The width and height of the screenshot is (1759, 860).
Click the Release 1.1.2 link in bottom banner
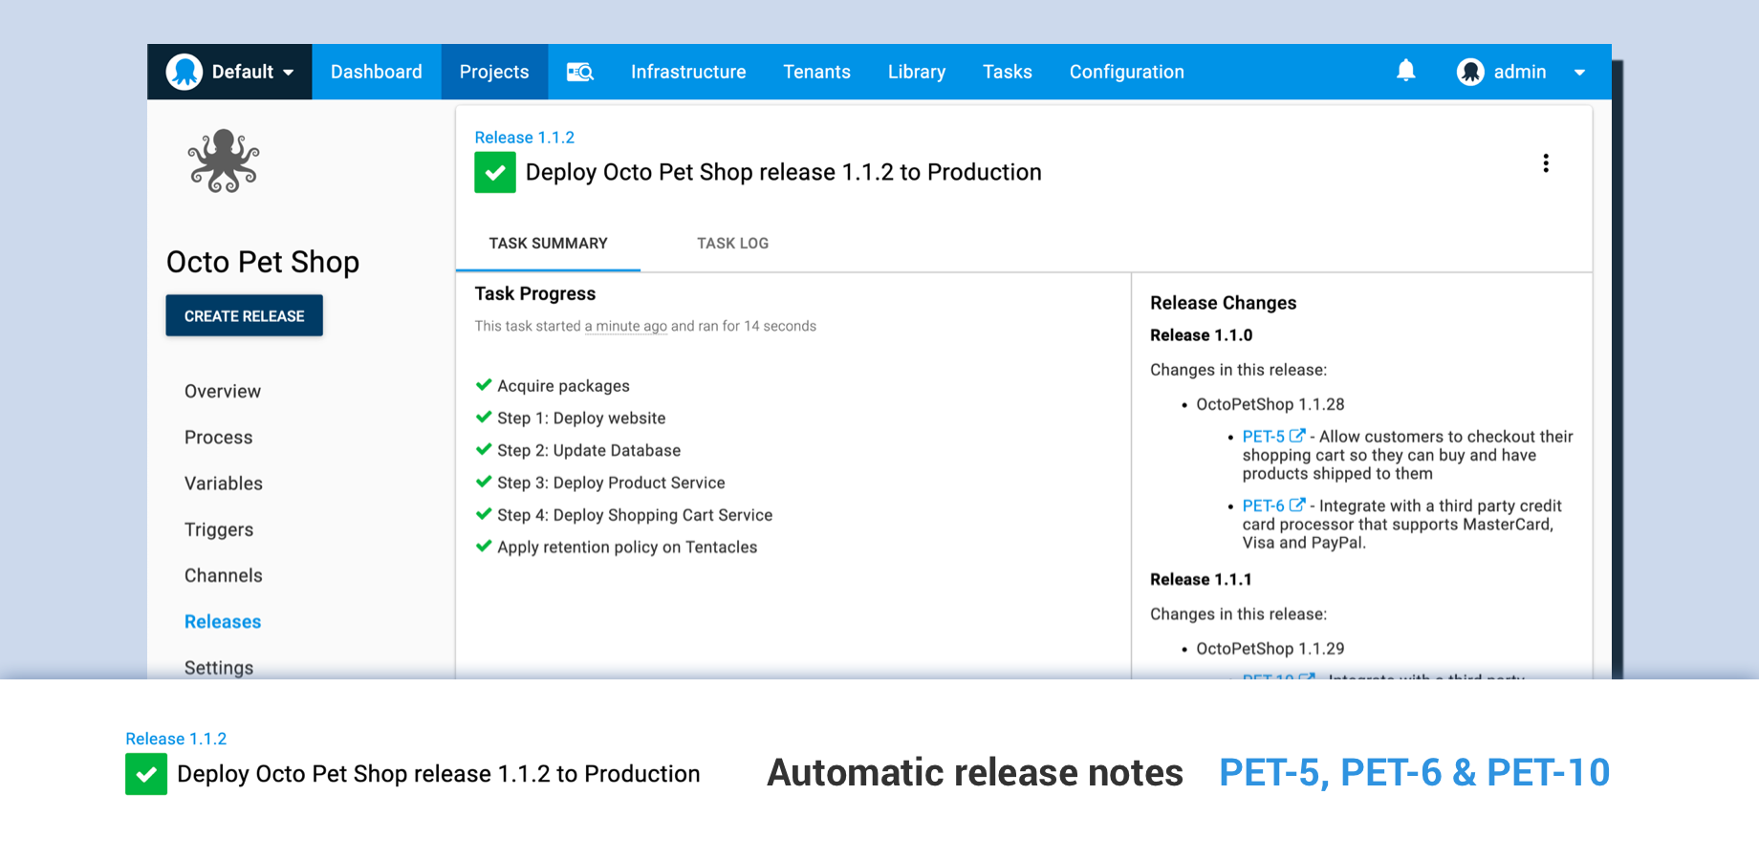click(176, 739)
